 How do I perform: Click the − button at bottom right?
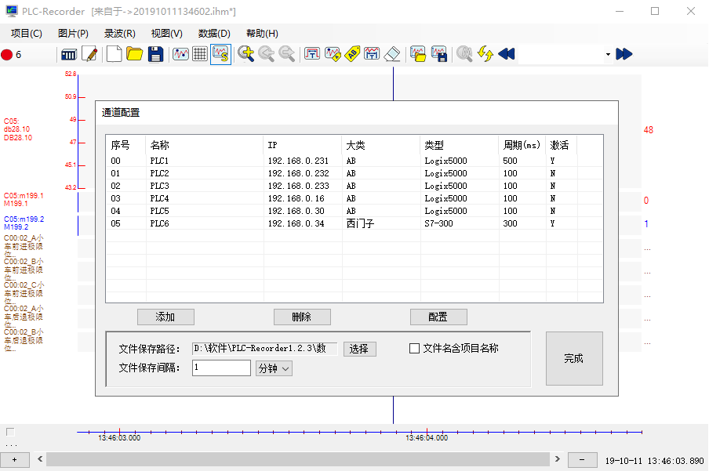(x=582, y=460)
